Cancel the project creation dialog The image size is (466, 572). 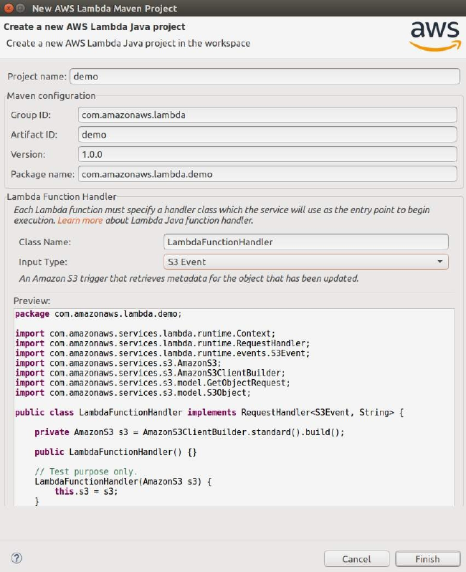point(356,558)
